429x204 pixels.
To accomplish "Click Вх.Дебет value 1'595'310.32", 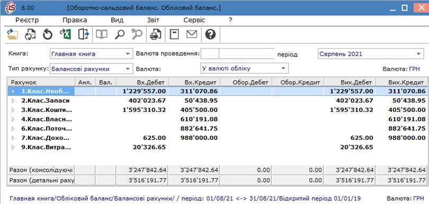I will pyautogui.click(x=145, y=110).
